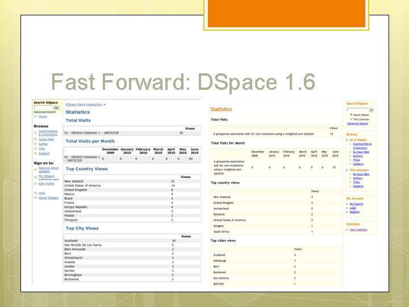
Task: Open Receive email updates link
Action: (x=48, y=169)
